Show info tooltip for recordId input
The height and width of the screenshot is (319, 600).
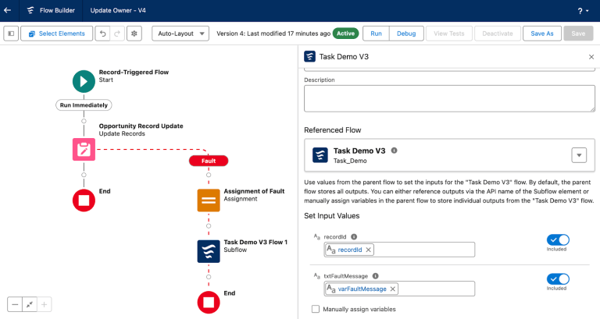pyautogui.click(x=354, y=237)
